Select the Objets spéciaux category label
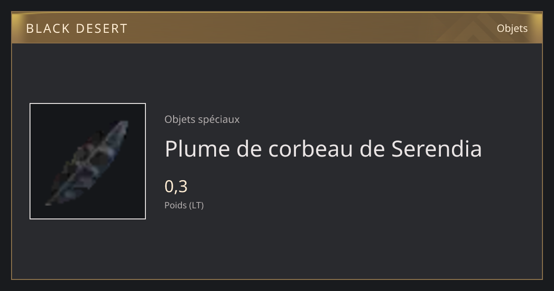This screenshot has height=291, width=554. click(x=202, y=119)
